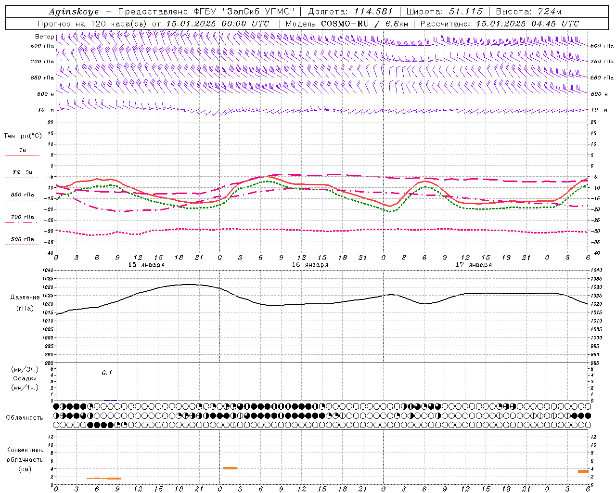The height and width of the screenshot is (493, 616).
Task: Click the 'Широта: 51.115' header value
Action: point(444,12)
